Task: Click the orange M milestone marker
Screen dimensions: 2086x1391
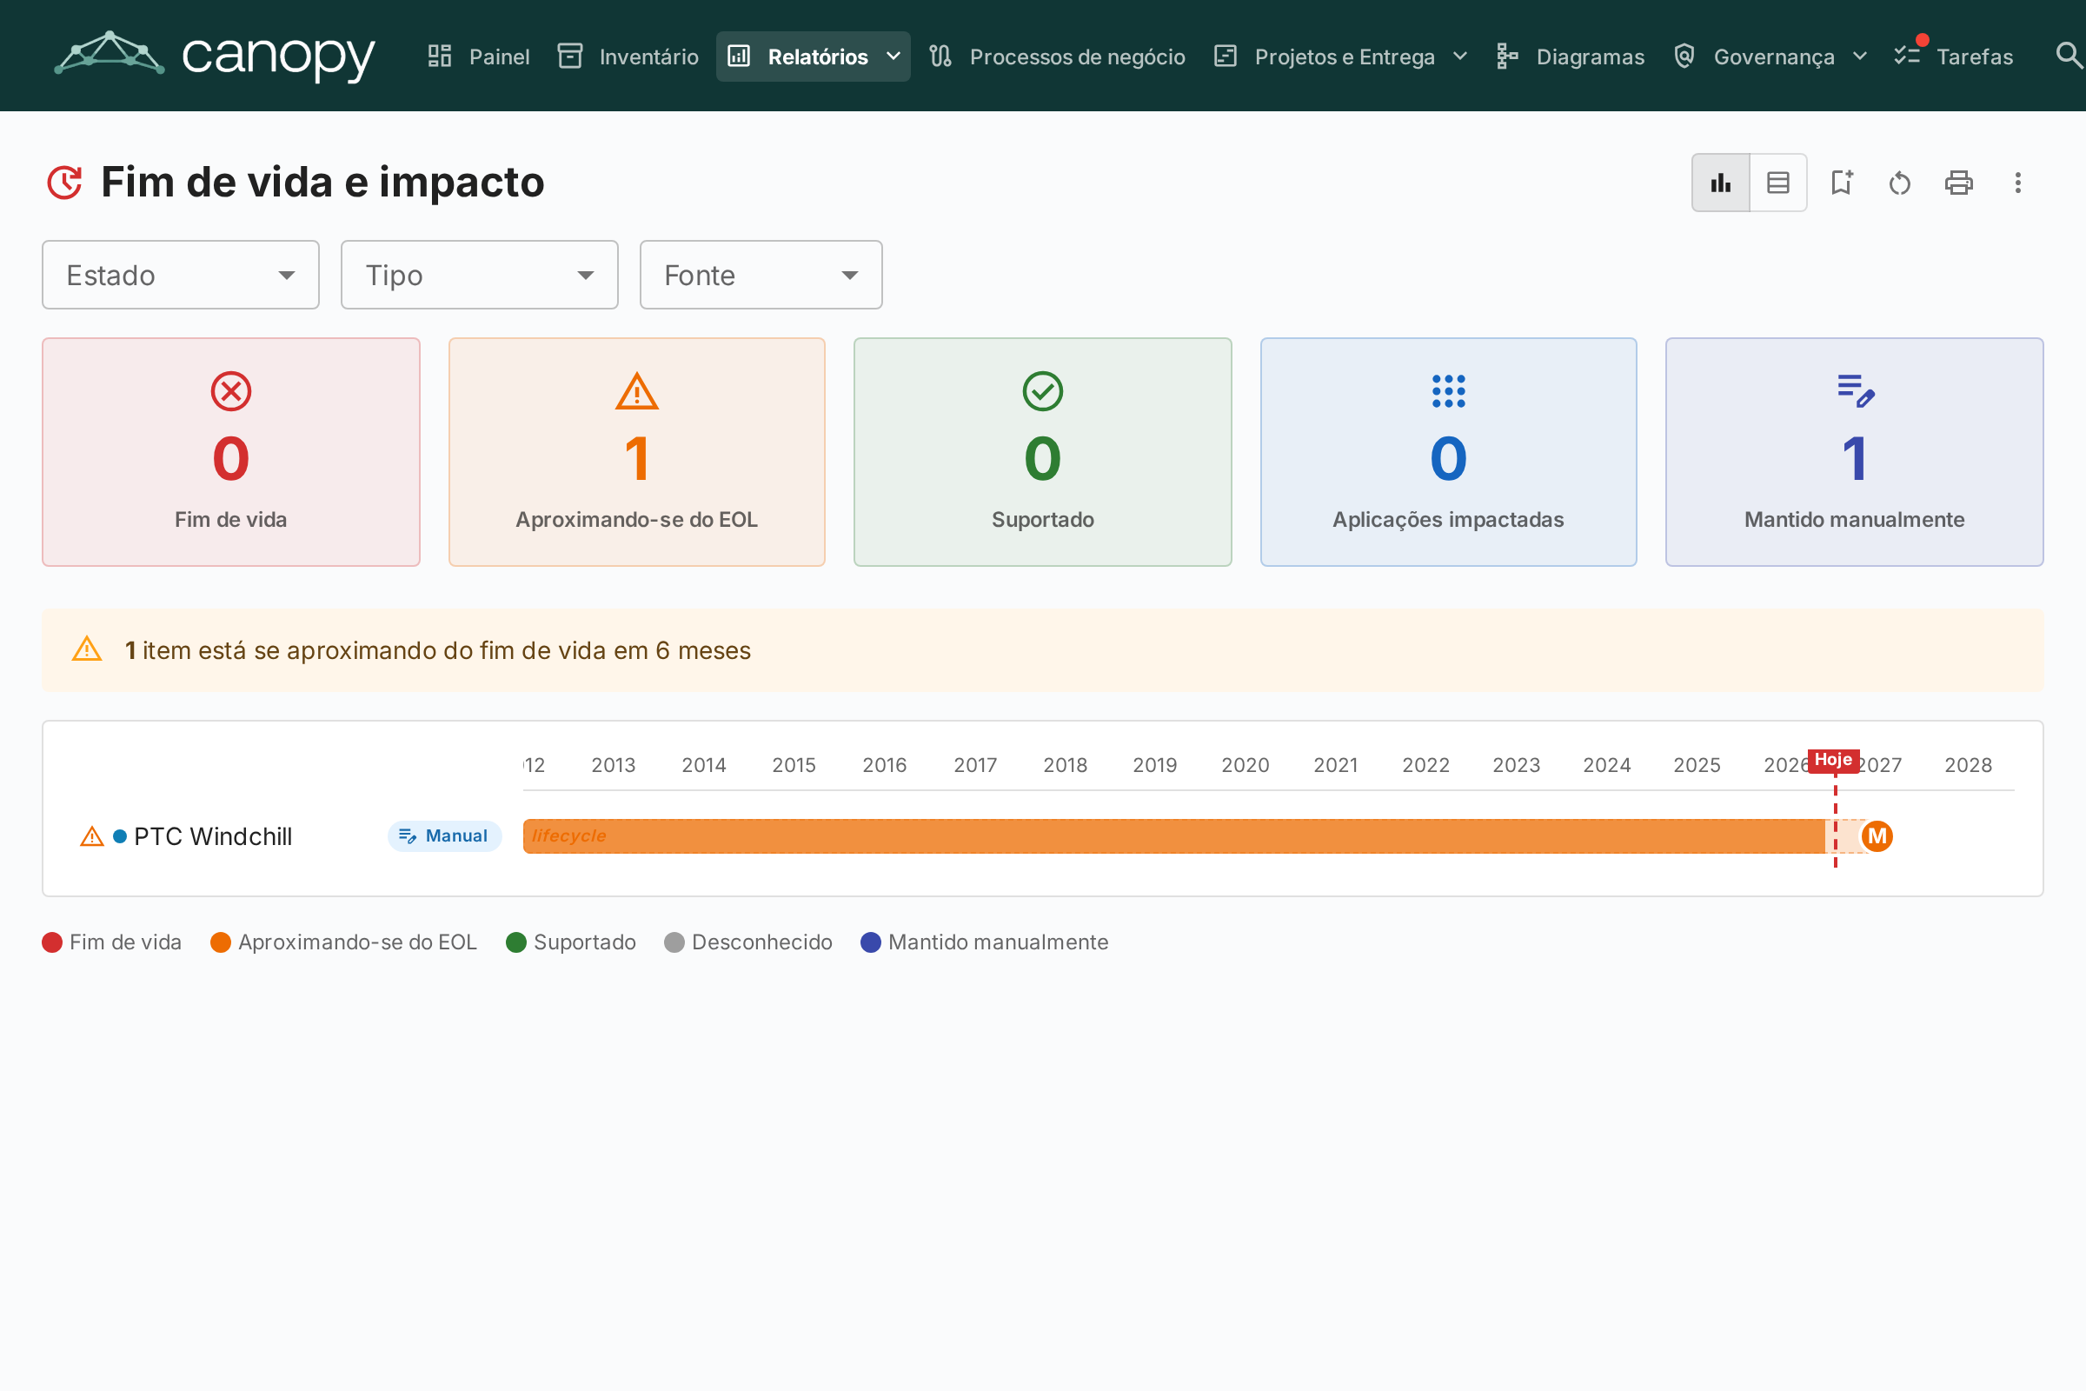Action: coord(1877,835)
